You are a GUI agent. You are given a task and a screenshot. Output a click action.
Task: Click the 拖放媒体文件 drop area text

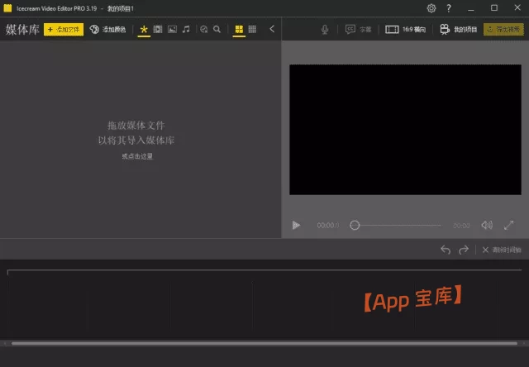[x=136, y=126]
